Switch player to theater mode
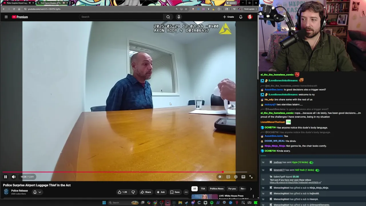The width and height of the screenshot is (366, 206). click(243, 177)
